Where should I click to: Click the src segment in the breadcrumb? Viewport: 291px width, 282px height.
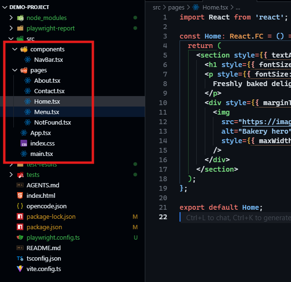click(157, 8)
